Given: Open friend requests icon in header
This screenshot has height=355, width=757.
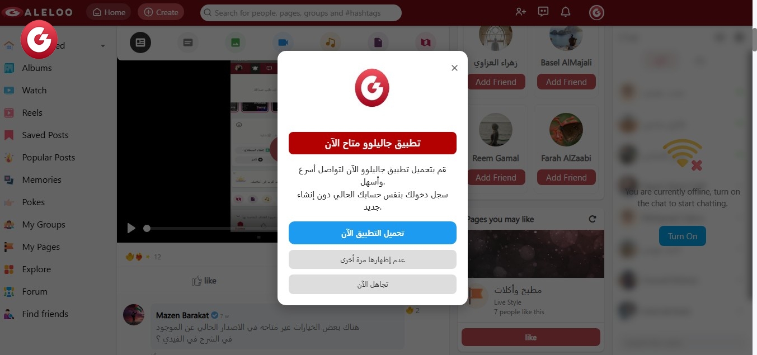Looking at the screenshot, I should 521,12.
